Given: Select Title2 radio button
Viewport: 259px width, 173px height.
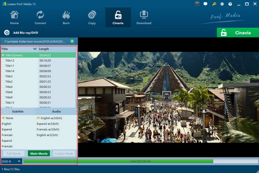Looking at the screenshot, I should coord(3,81).
